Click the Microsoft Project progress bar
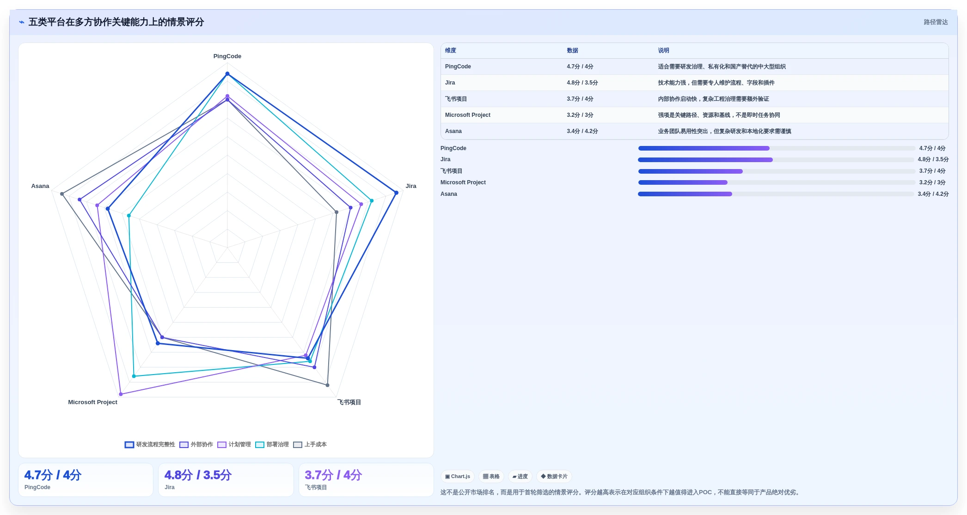This screenshot has width=967, height=515. (x=777, y=182)
